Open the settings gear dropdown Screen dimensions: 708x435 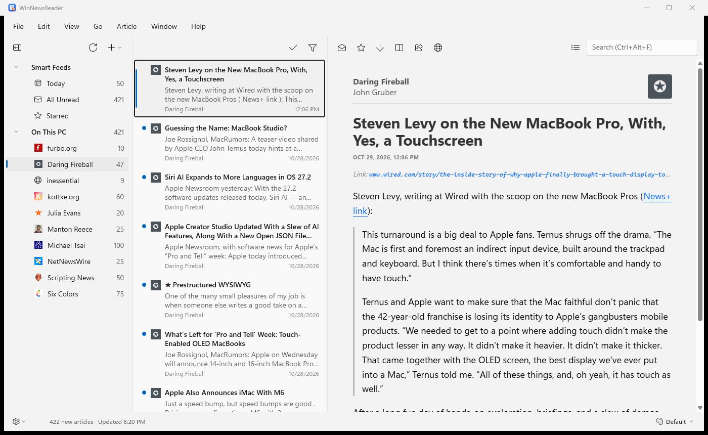[19, 422]
